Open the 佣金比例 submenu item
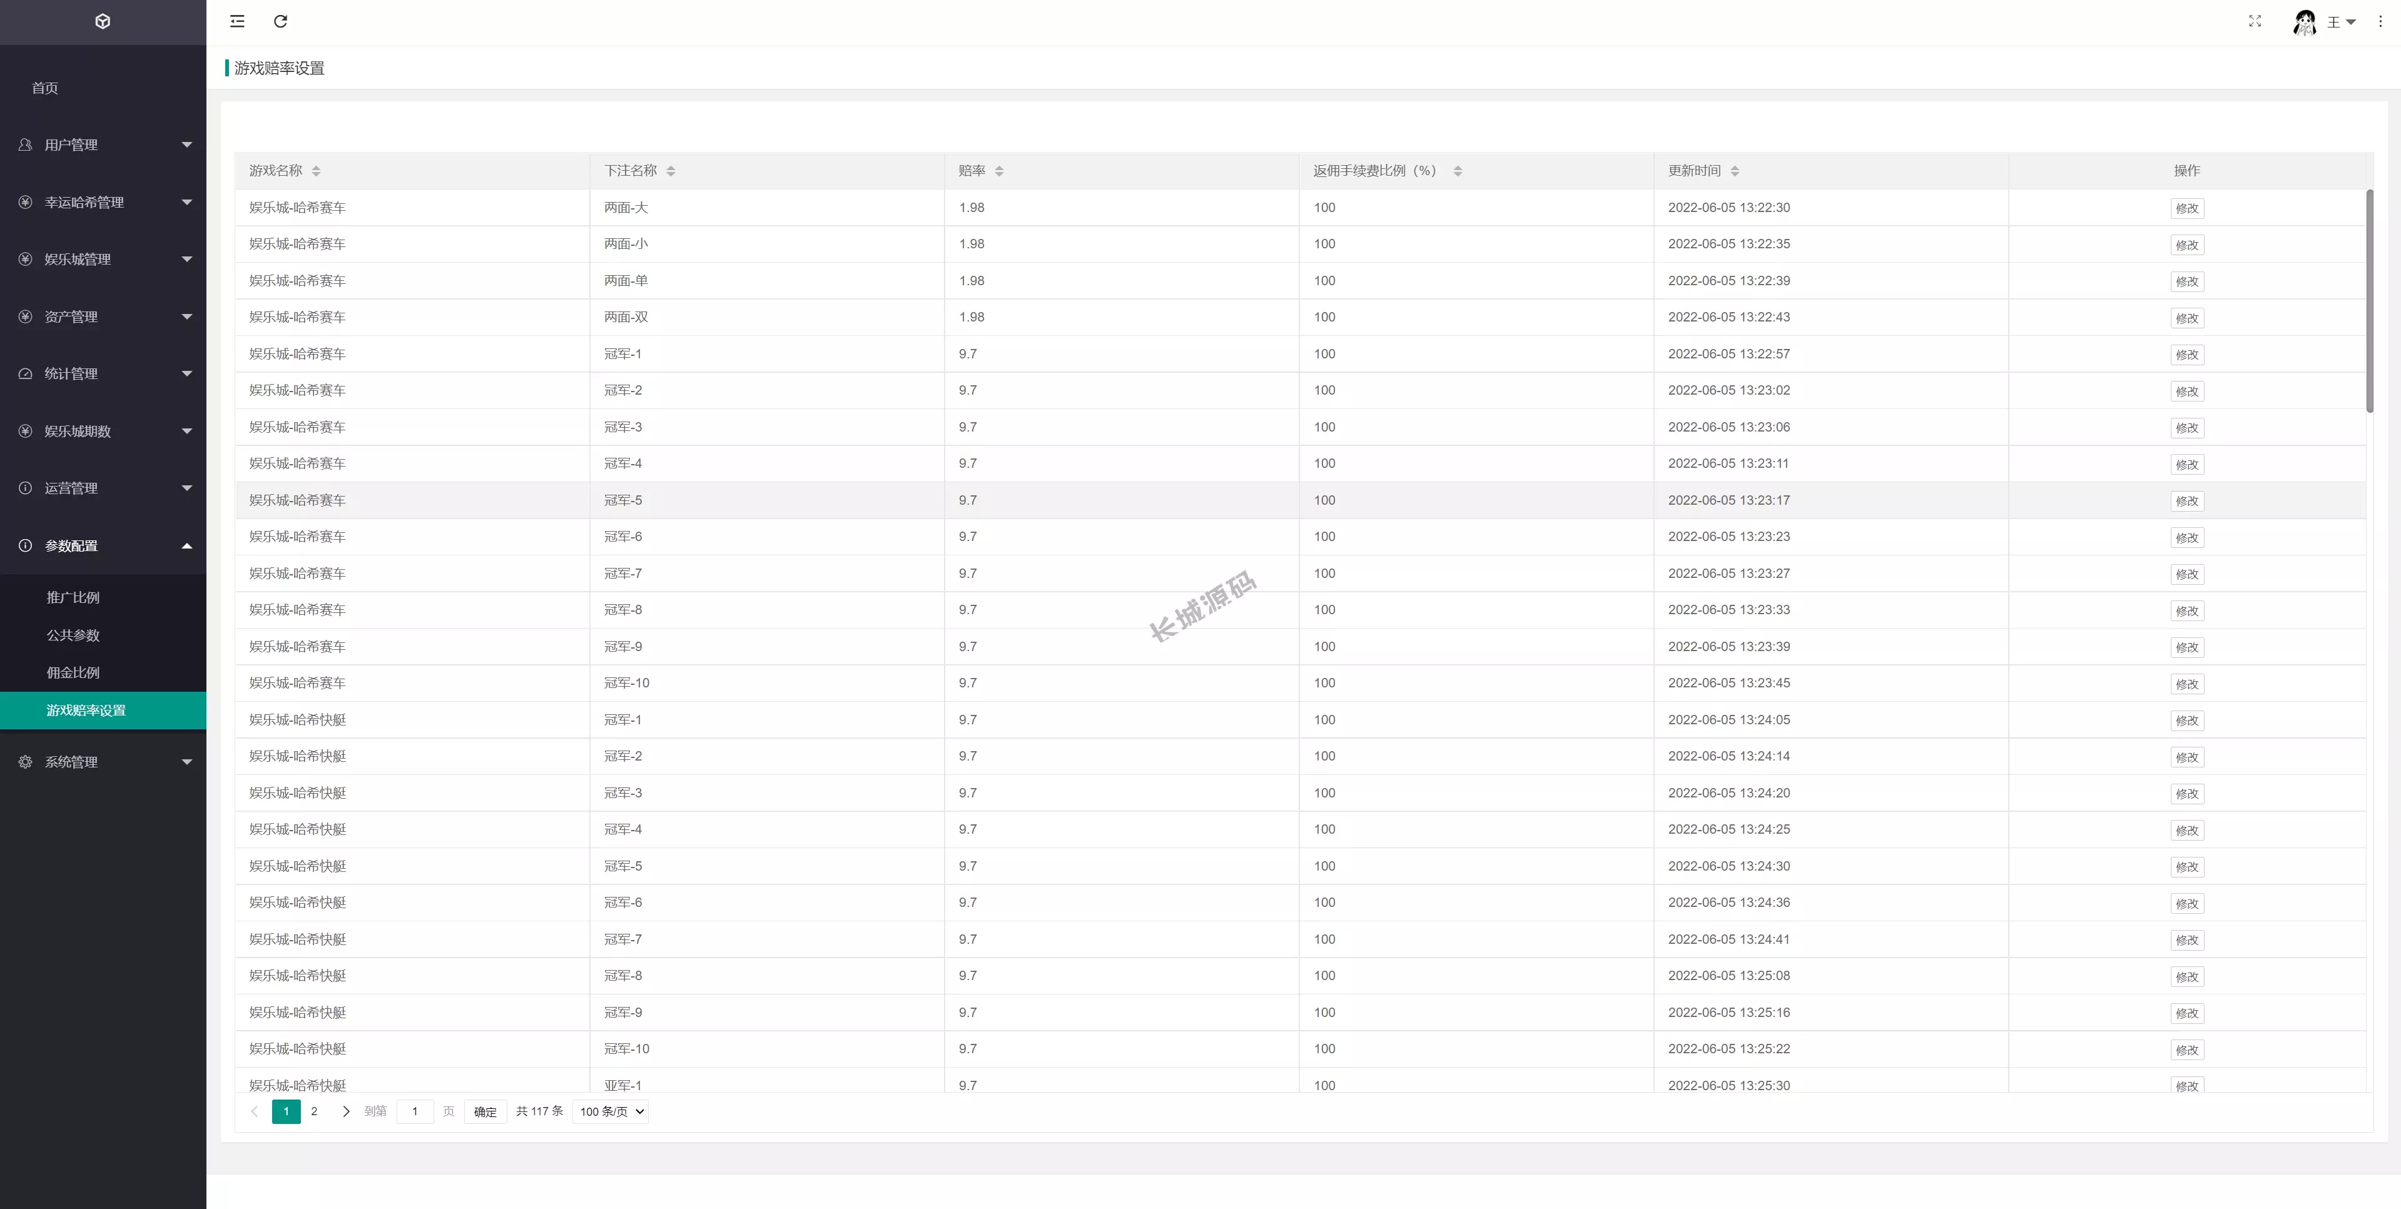 pyautogui.click(x=73, y=672)
